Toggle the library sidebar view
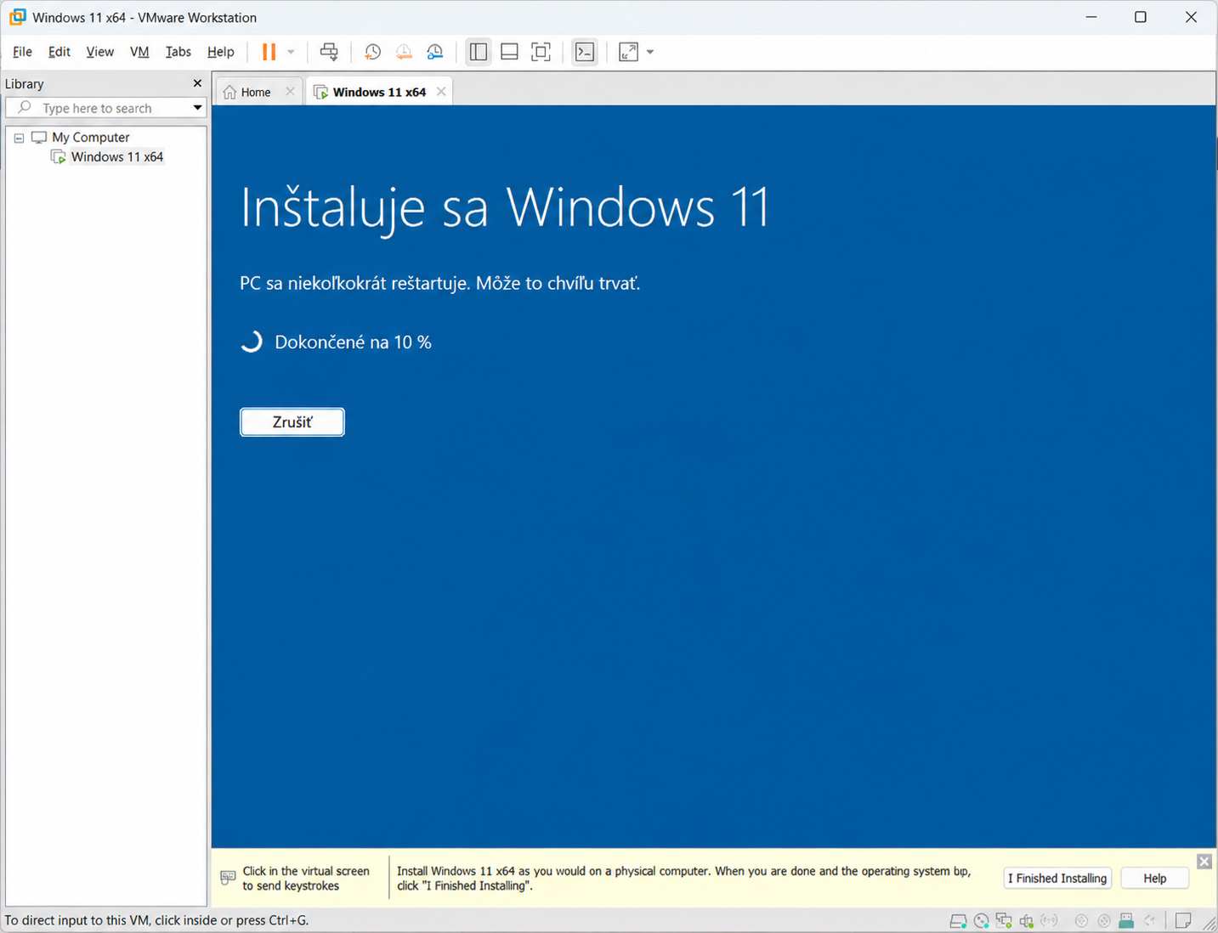This screenshot has width=1218, height=933. [x=479, y=52]
